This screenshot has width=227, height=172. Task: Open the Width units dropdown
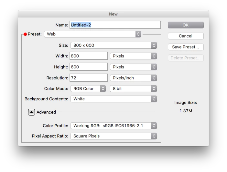pos(133,56)
